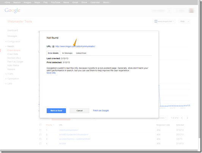Expand the Labs section
This screenshot has height=153, width=202.
pyautogui.click(x=9, y=83)
